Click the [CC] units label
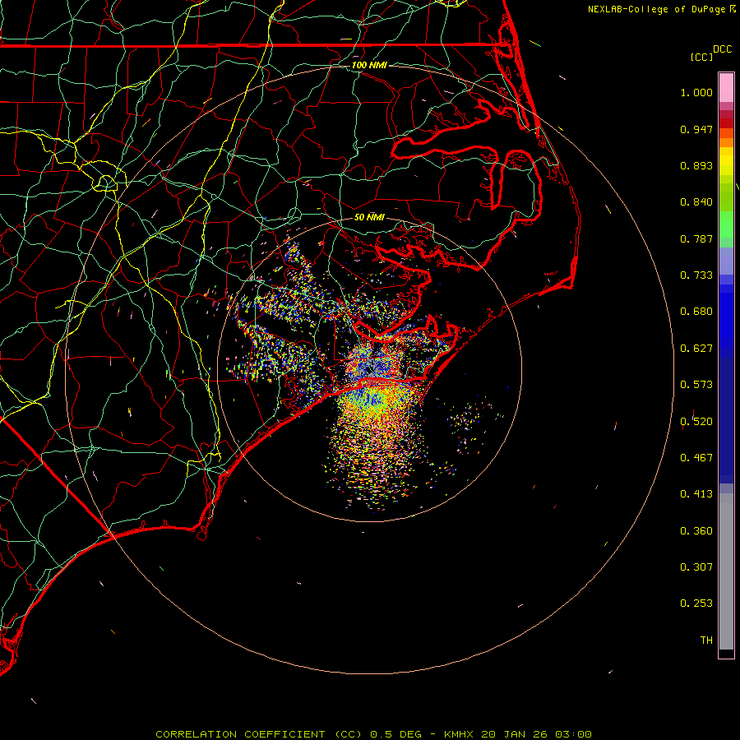This screenshot has height=740, width=740. coord(701,58)
